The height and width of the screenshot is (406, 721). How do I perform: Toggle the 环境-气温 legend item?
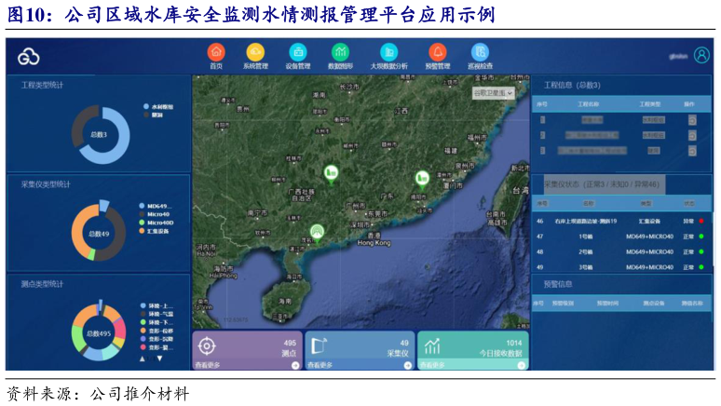click(x=156, y=314)
